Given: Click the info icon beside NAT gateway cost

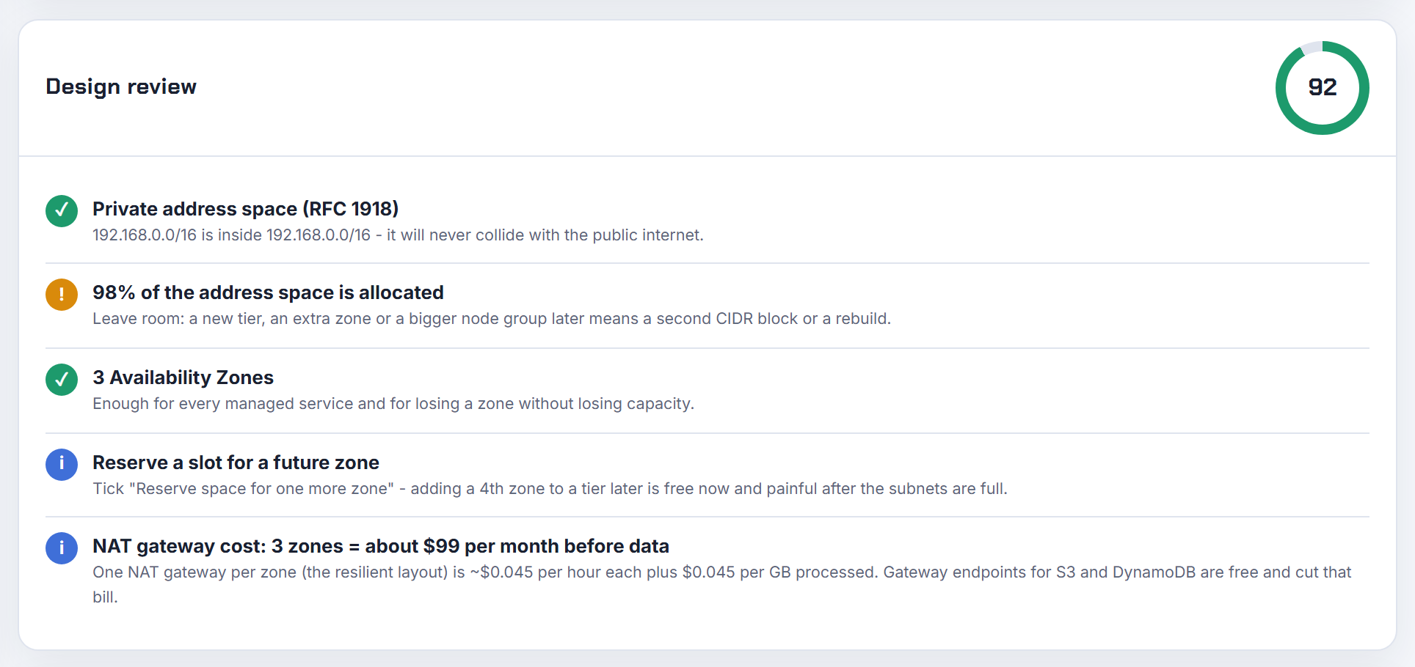Looking at the screenshot, I should click(x=62, y=548).
